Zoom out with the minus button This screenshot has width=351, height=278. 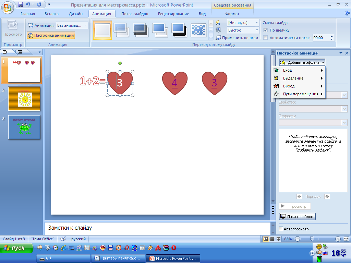(x=298, y=239)
